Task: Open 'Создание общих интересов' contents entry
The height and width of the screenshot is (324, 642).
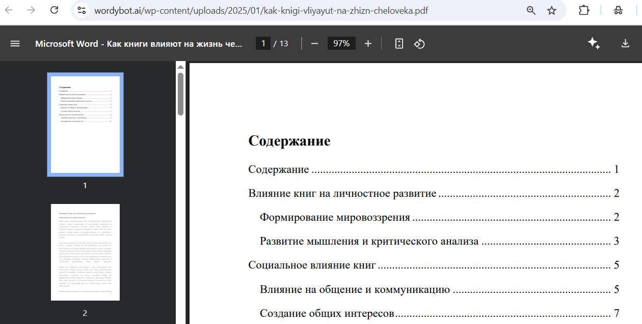Action: pos(439,313)
